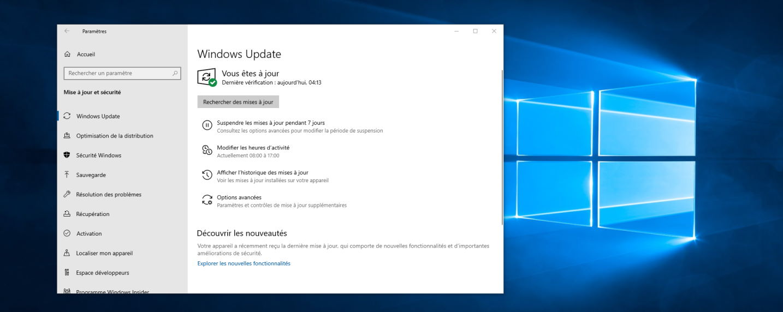This screenshot has width=783, height=312.
Task: Click the Accueil home icon
Action: (x=67, y=54)
